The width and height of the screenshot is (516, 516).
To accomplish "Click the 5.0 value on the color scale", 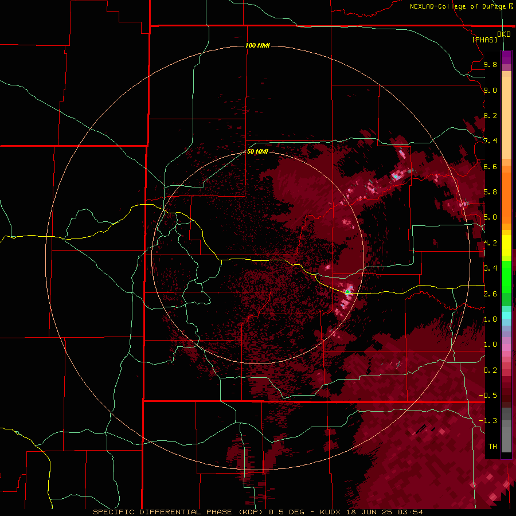I will tap(490, 217).
